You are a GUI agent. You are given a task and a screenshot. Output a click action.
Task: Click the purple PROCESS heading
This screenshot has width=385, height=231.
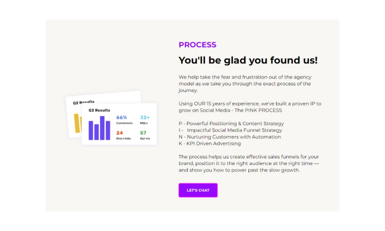coord(197,45)
